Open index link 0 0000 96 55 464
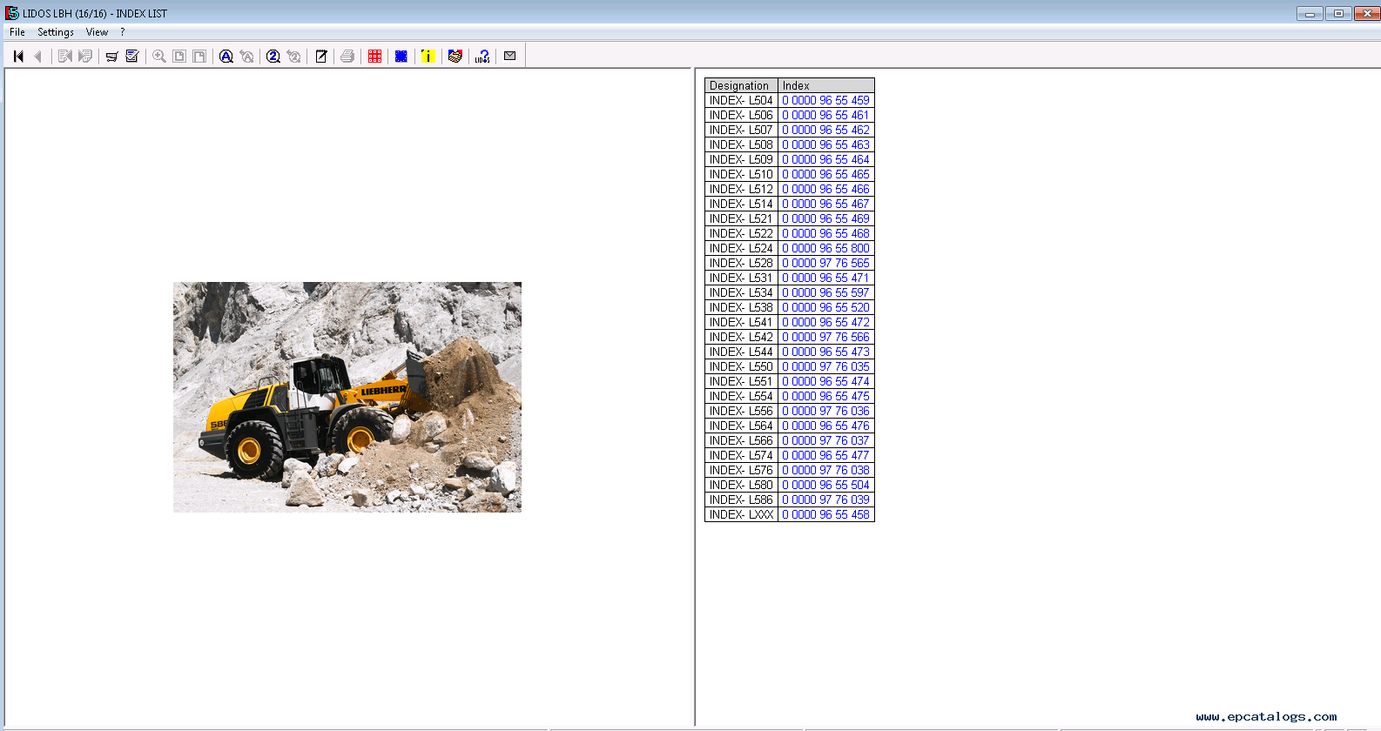The width and height of the screenshot is (1381, 731). point(825,159)
